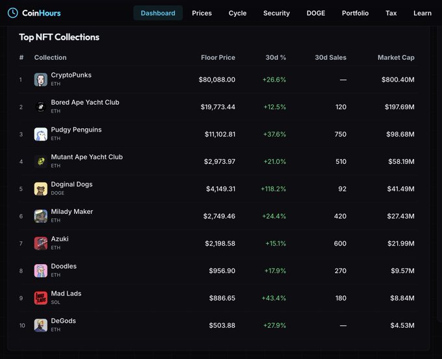
Task: Open Milady Maker collection name
Action: (72, 212)
